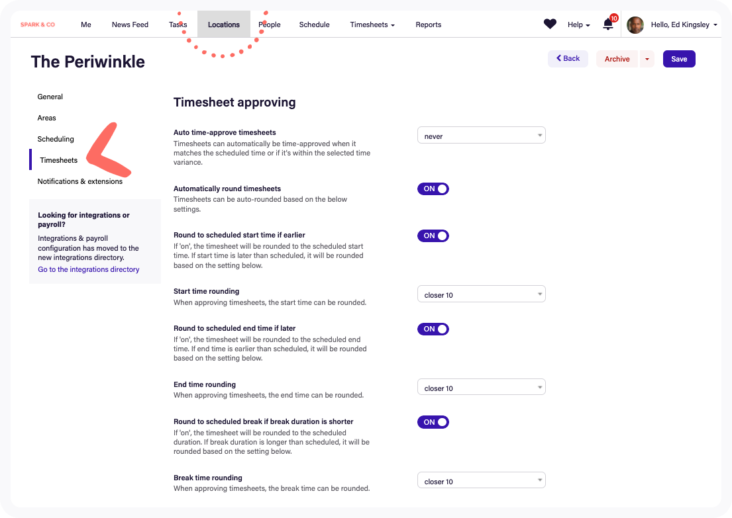732x518 pixels.
Task: Open the Timesheets menu in navbar
Action: (372, 24)
